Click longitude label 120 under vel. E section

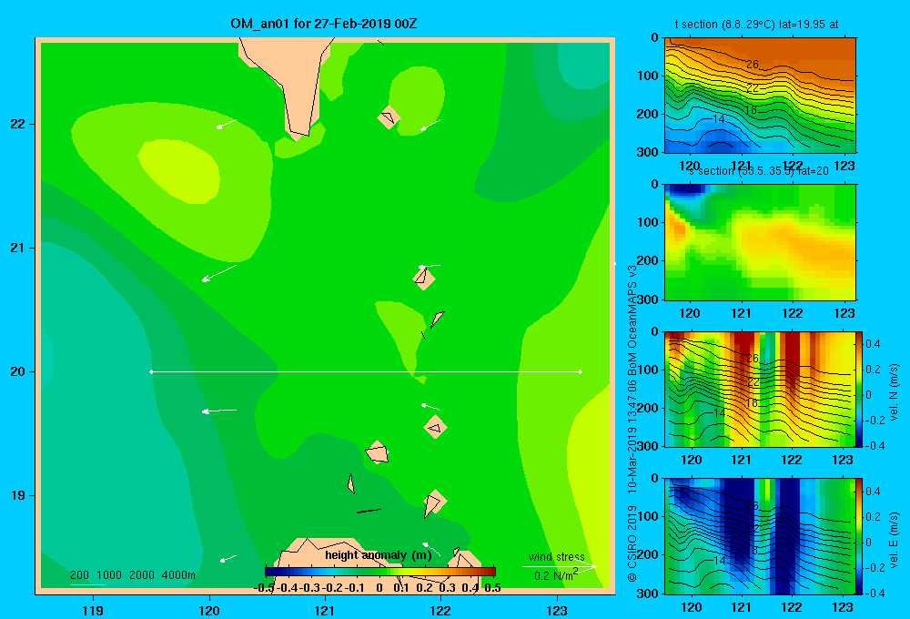(691, 607)
